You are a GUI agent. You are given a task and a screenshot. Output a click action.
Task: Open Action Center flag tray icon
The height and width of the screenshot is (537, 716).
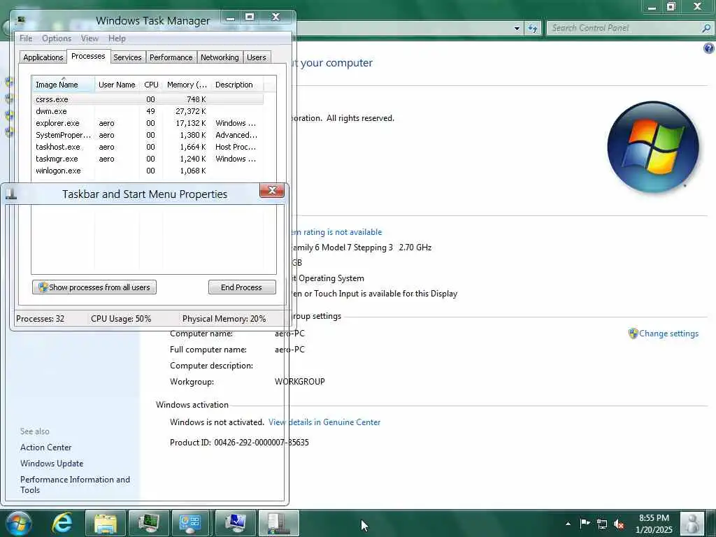pos(585,524)
